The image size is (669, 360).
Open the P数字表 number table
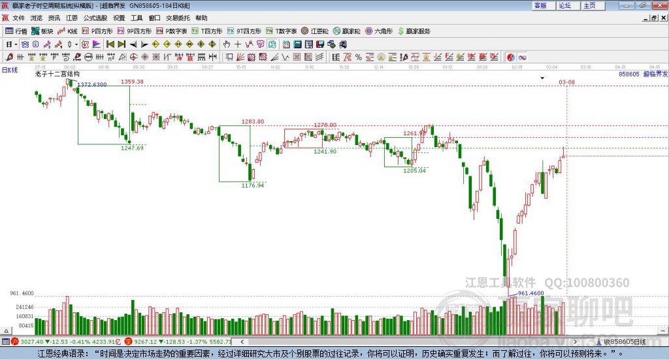coord(172,31)
